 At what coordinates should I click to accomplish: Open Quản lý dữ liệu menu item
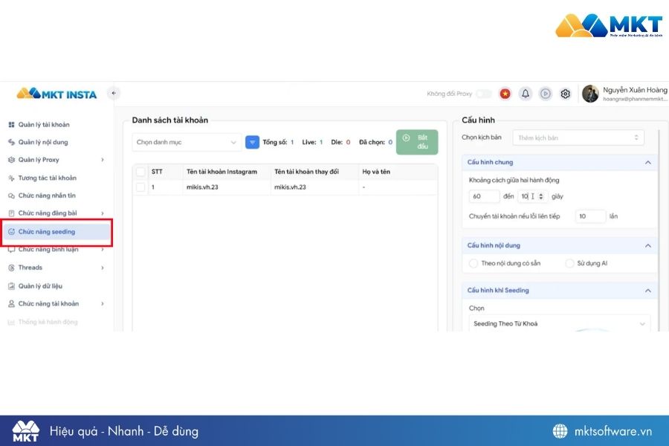pyautogui.click(x=40, y=286)
